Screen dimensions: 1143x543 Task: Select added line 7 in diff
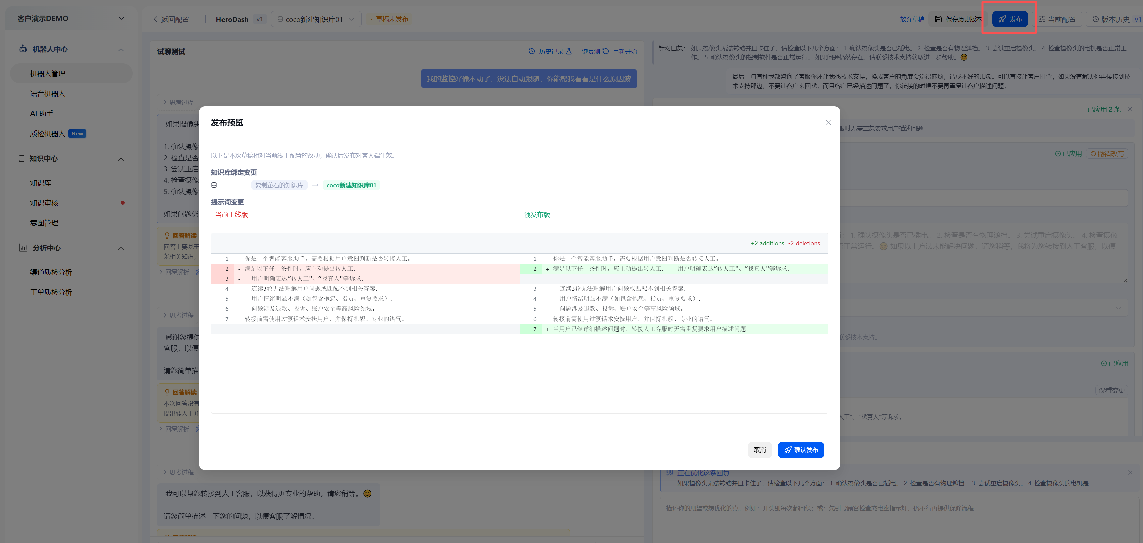point(674,329)
